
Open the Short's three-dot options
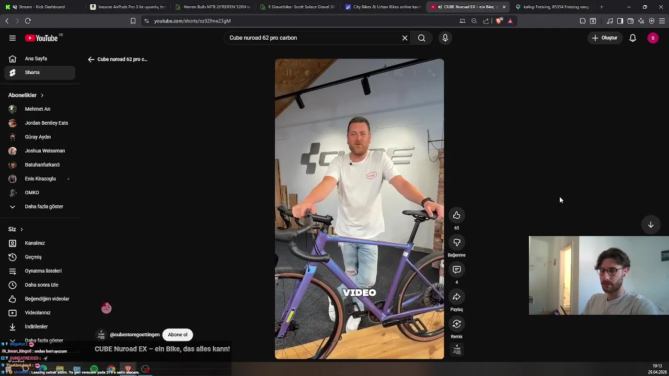tap(415, 73)
